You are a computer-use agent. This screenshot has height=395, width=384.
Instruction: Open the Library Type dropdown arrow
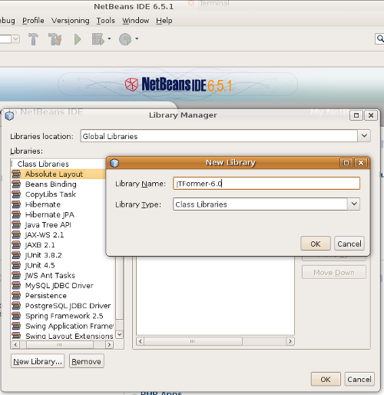[354, 204]
